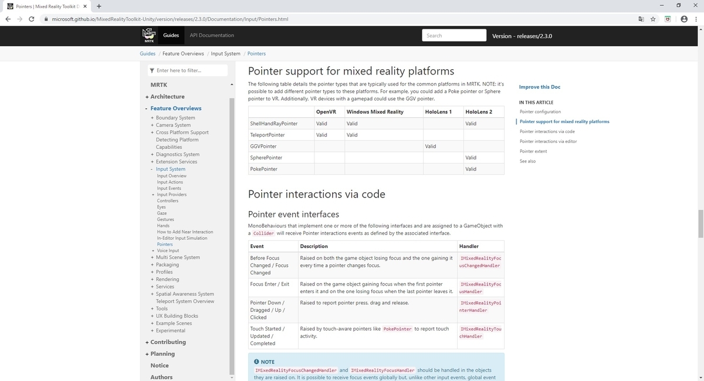Open Gaze sidebar page
This screenshot has width=704, height=381.
[162, 213]
